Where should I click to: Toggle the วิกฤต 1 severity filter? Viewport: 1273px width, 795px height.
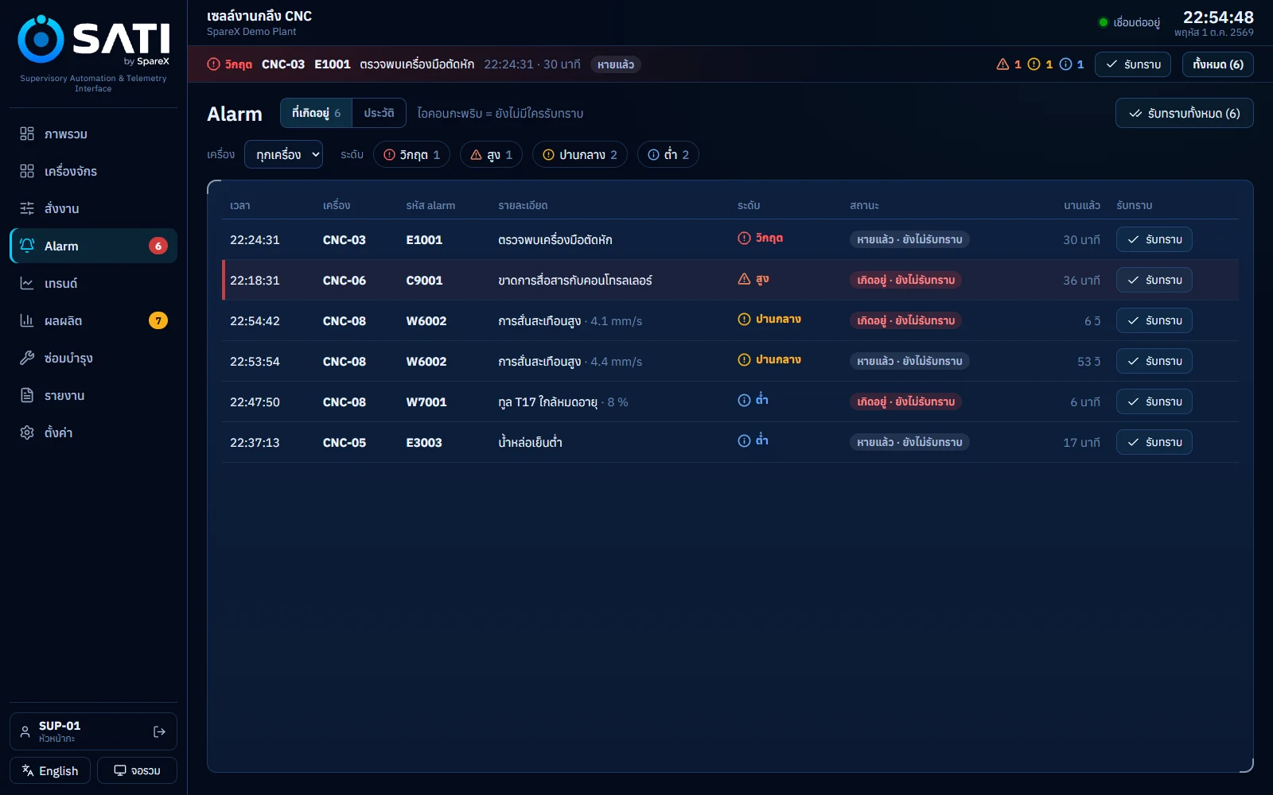coord(411,154)
